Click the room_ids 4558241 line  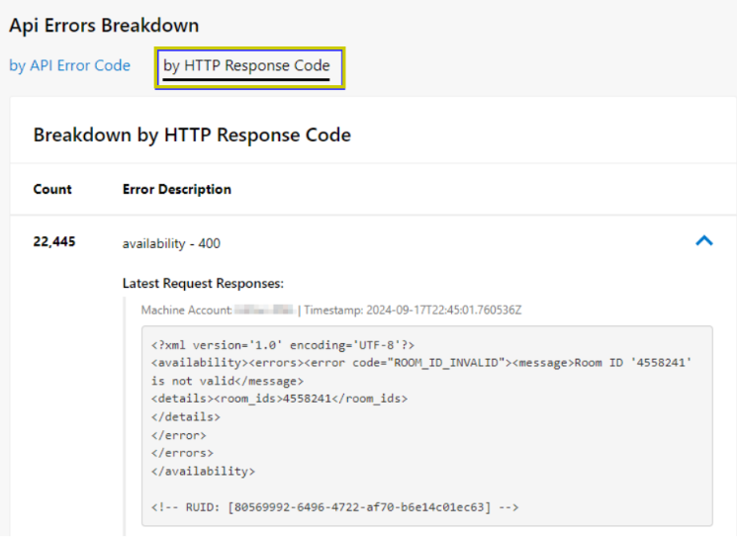279,399
